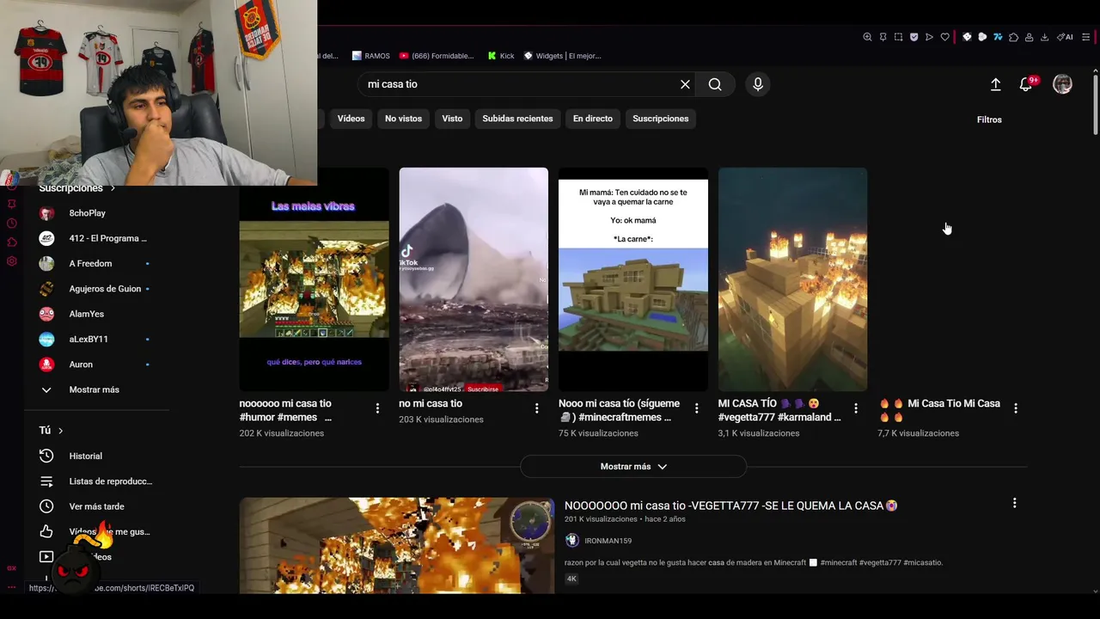Image resolution: width=1100 pixels, height=619 pixels.
Task: Select the Visto filter chip
Action: [452, 119]
